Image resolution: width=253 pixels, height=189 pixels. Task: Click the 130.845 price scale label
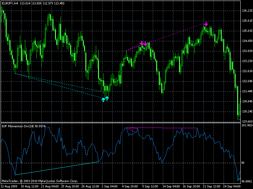[x=247, y=101]
